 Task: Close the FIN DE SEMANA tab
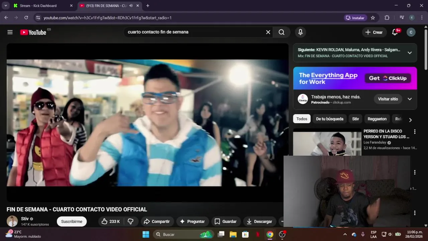[x=137, y=6]
